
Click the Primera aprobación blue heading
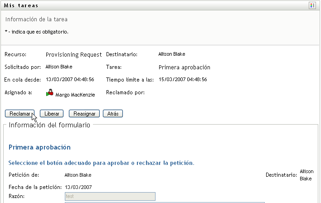pyautogui.click(x=39, y=147)
